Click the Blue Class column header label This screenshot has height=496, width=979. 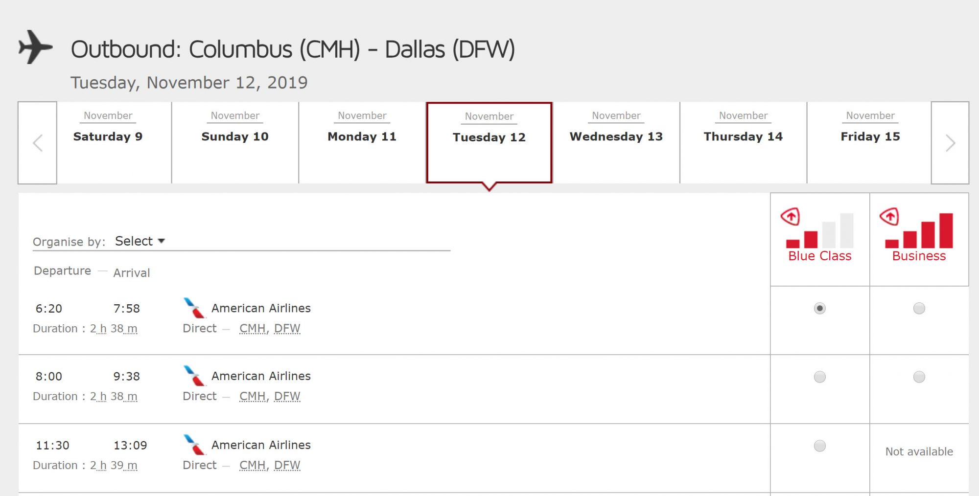click(x=819, y=256)
